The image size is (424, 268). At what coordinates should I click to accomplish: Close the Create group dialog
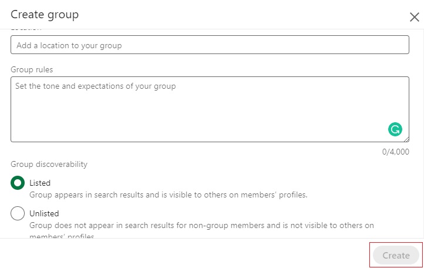[414, 17]
